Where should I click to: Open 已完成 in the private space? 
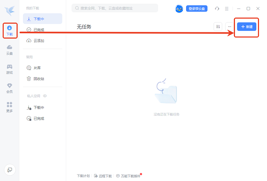(43, 118)
